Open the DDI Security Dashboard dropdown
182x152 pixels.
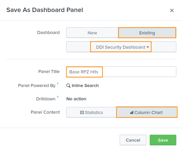121,47
